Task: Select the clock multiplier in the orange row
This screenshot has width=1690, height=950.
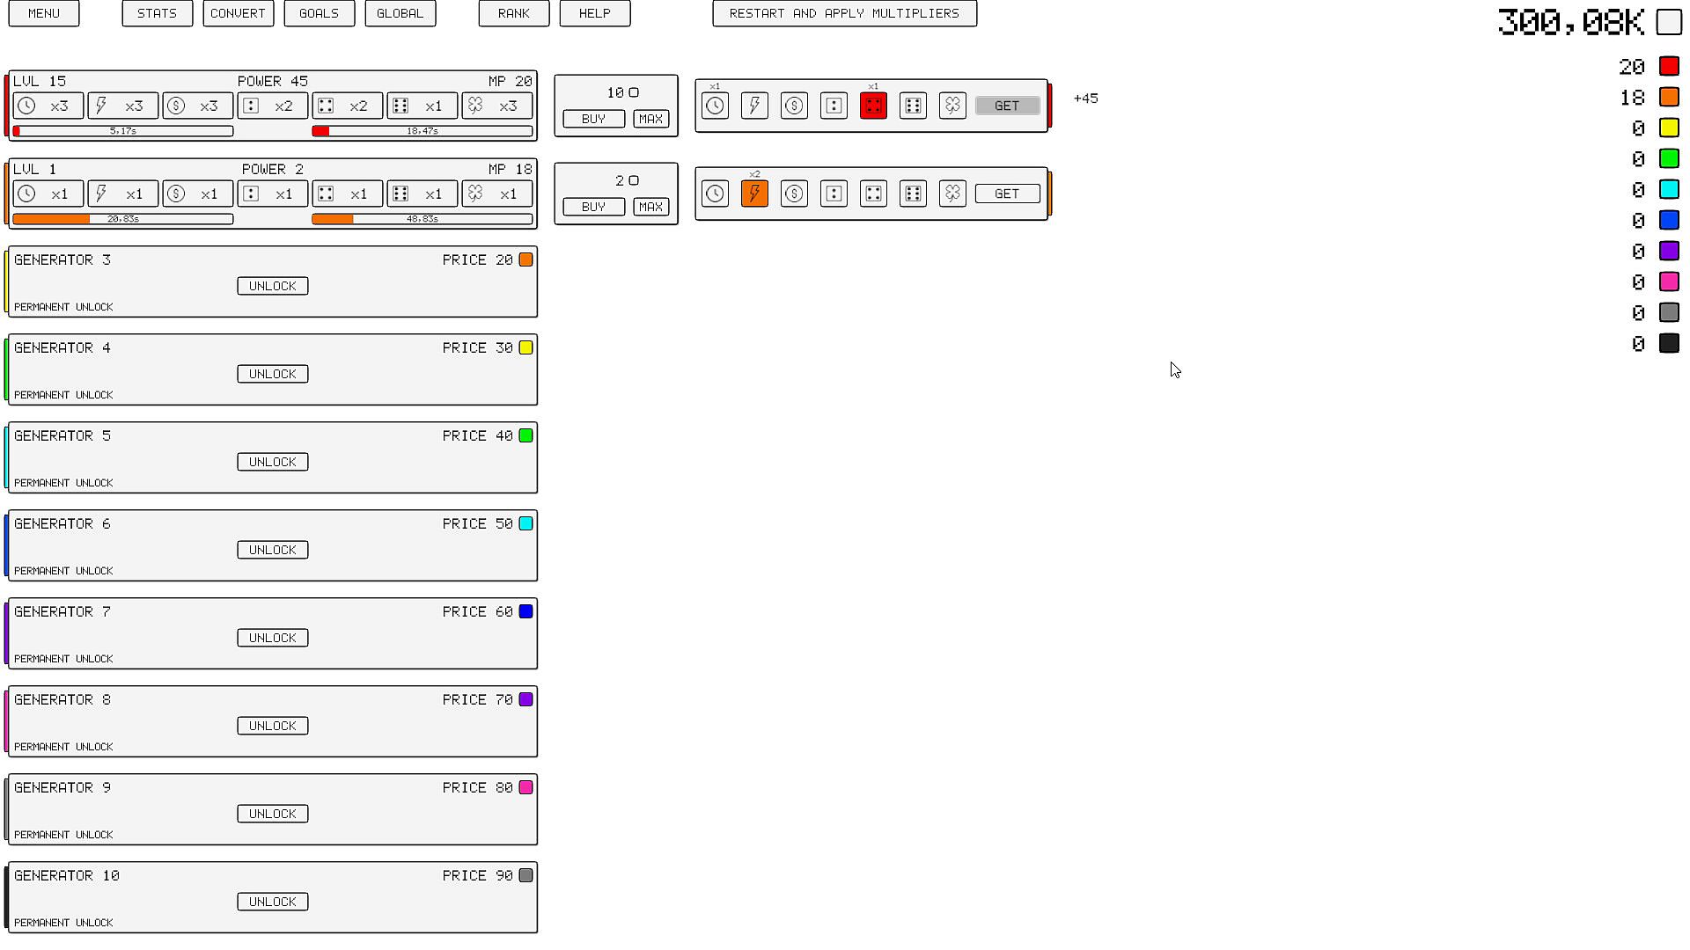Action: pyautogui.click(x=715, y=194)
